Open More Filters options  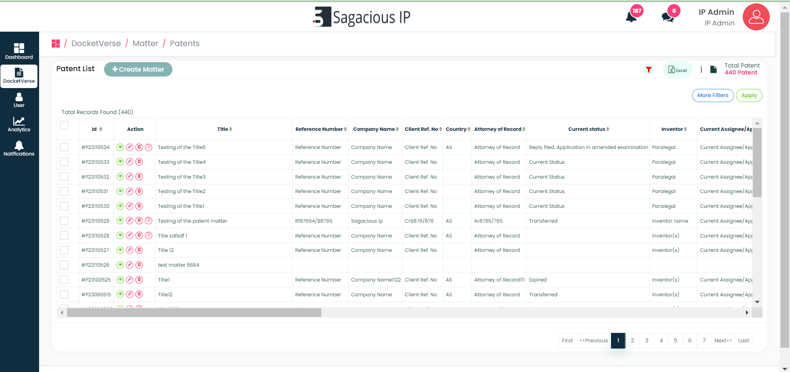click(713, 95)
